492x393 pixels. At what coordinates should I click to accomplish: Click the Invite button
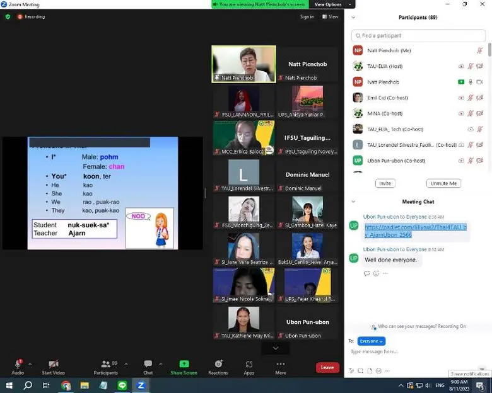point(385,183)
